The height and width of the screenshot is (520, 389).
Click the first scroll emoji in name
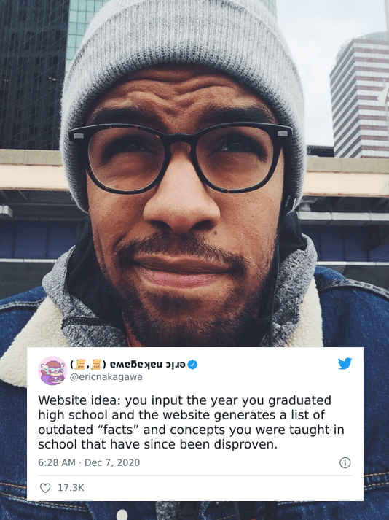coord(81,364)
